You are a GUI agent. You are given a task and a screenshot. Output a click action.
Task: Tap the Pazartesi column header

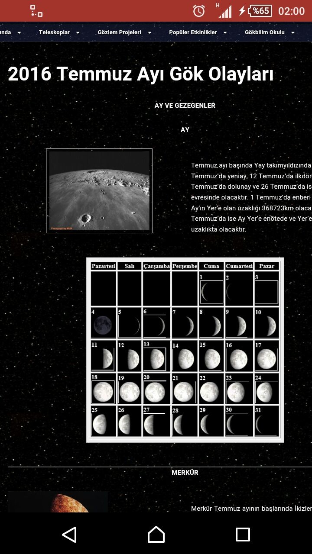point(104,266)
